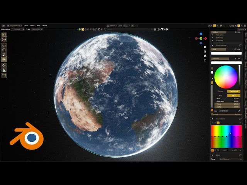This screenshot has width=247, height=185.
Task: Reset the Filter panel icon
Action: pos(240,155)
